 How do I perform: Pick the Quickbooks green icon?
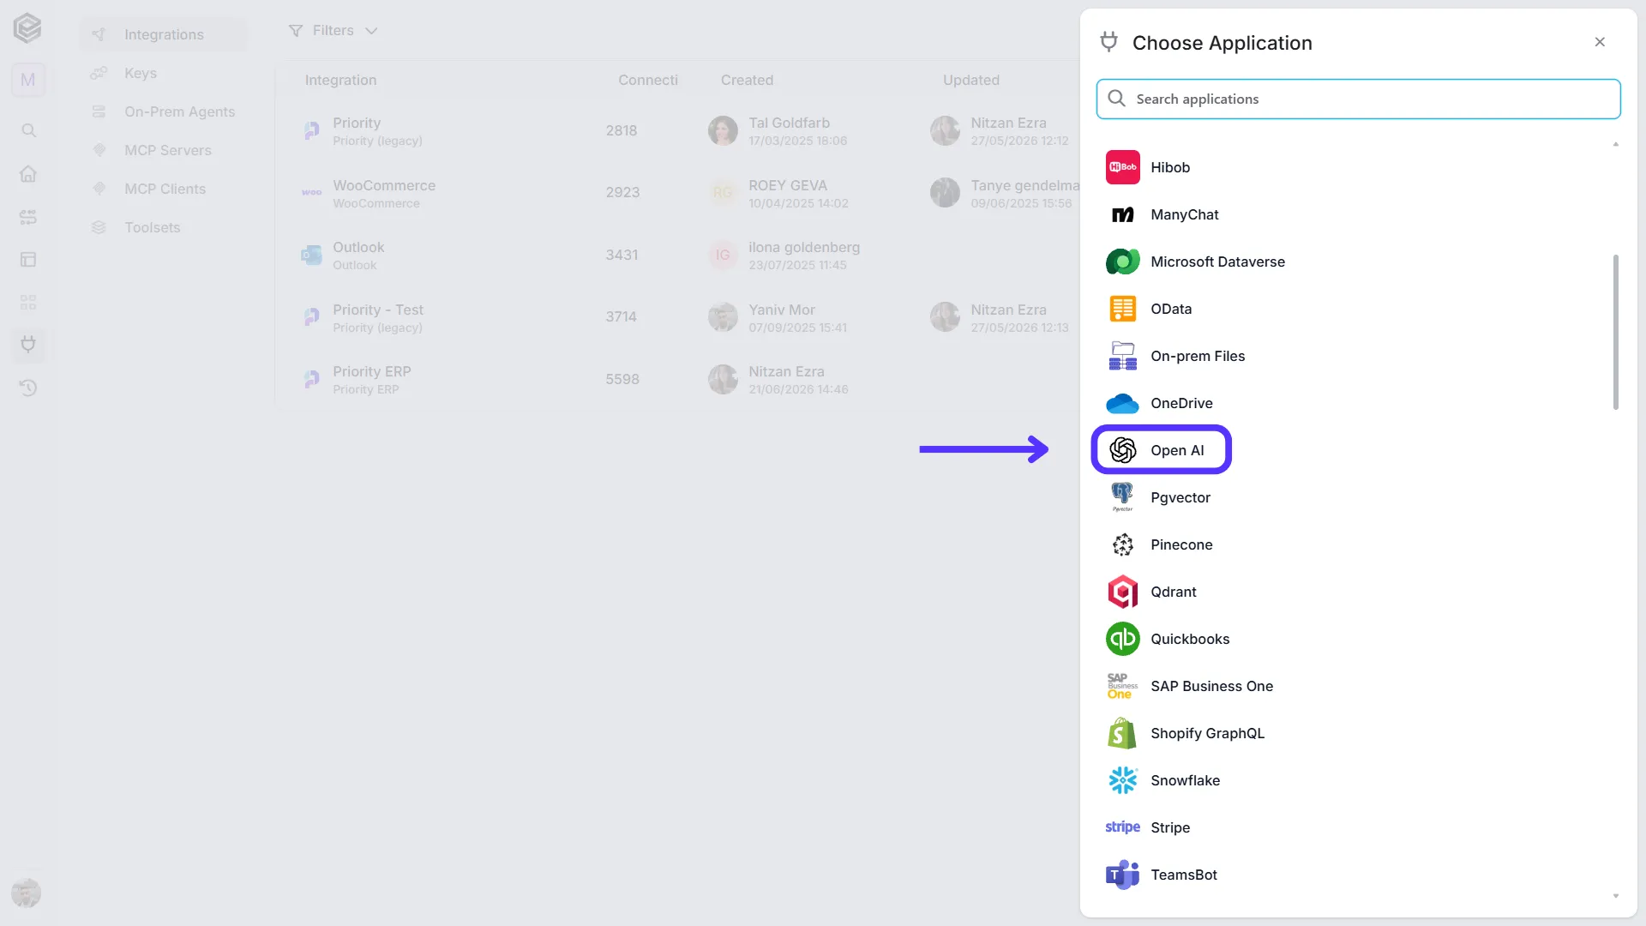[1122, 639]
